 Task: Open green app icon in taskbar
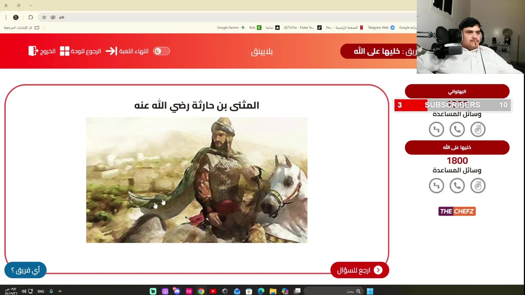coord(153,291)
